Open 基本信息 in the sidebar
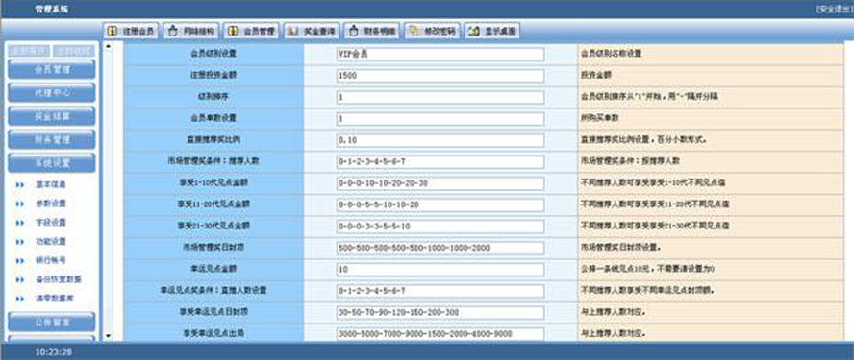Screen dimensions: 854x360 pos(51,185)
